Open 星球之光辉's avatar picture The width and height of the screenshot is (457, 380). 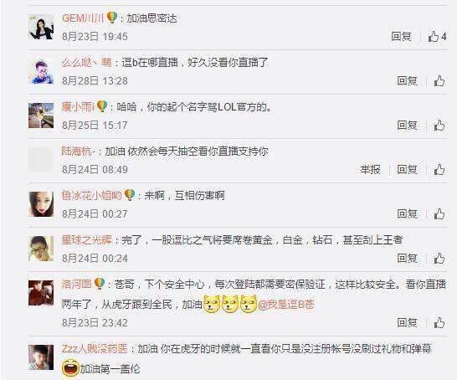(x=41, y=249)
